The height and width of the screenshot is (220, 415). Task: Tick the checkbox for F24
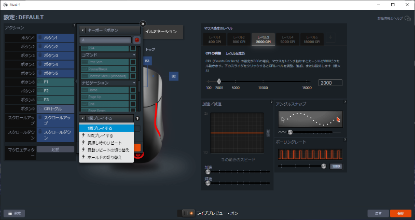[133, 48]
